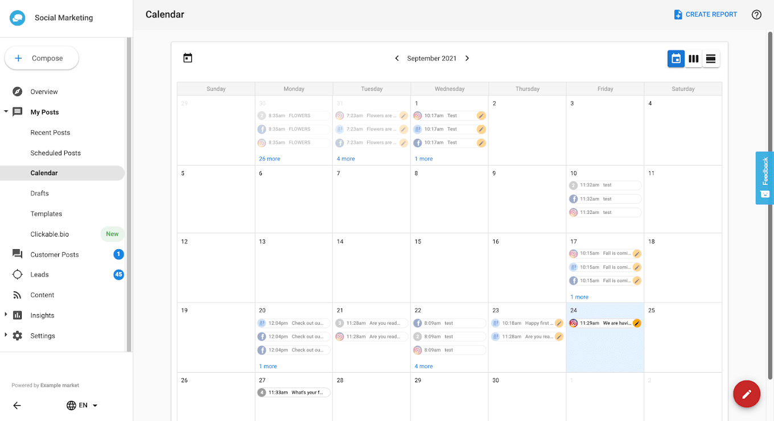Go to next month arrow
The width and height of the screenshot is (774, 421).
pyautogui.click(x=467, y=59)
